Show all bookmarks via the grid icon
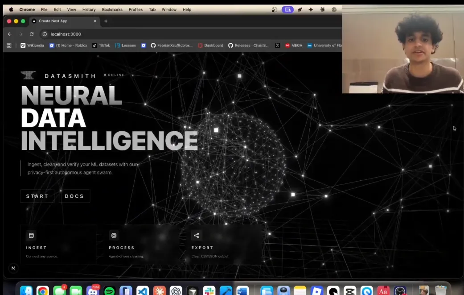 coord(8,45)
